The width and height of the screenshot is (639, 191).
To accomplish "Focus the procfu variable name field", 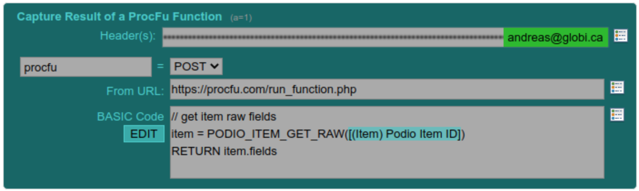I will tap(86, 67).
